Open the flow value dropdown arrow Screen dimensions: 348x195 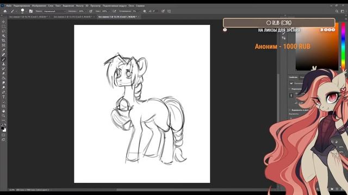click(x=109, y=11)
